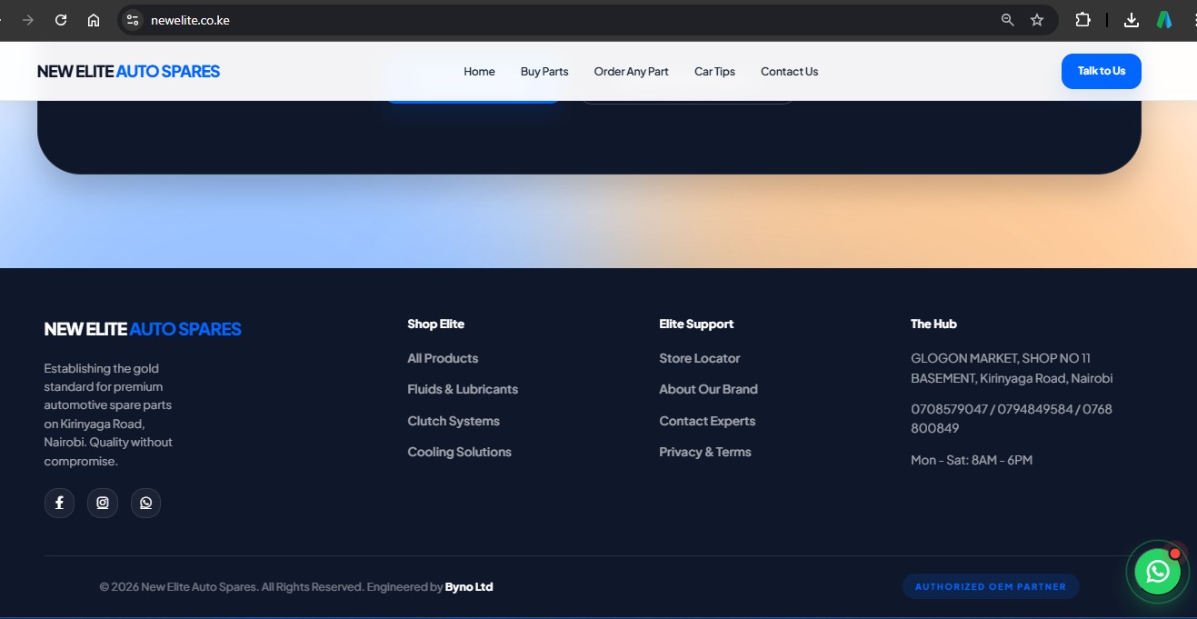1197x619 pixels.
Task: Click the WhatsApp icon in footer socials
Action: pos(145,503)
